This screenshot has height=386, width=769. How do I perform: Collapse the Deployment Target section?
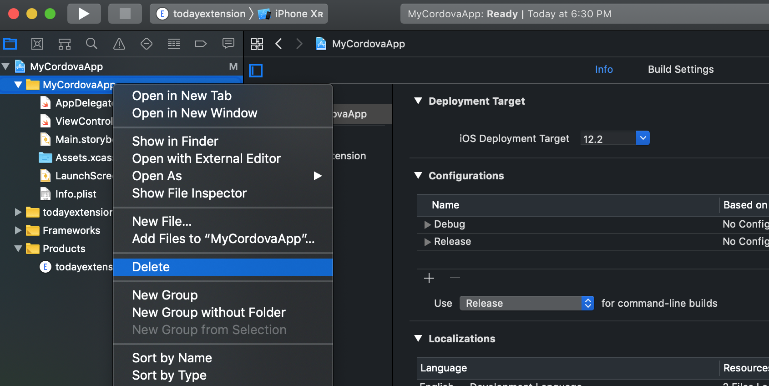(x=418, y=101)
